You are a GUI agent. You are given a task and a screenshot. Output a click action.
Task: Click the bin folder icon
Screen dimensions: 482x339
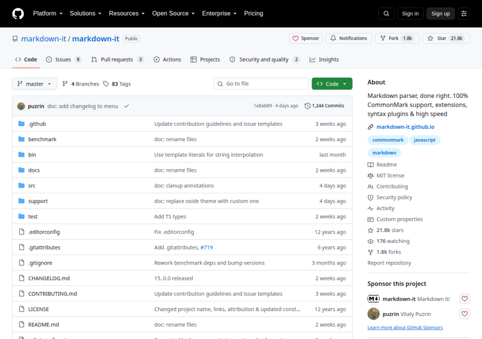pyautogui.click(x=21, y=154)
